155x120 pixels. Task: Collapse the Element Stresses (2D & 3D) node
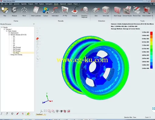pyautogui.click(x=9, y=35)
